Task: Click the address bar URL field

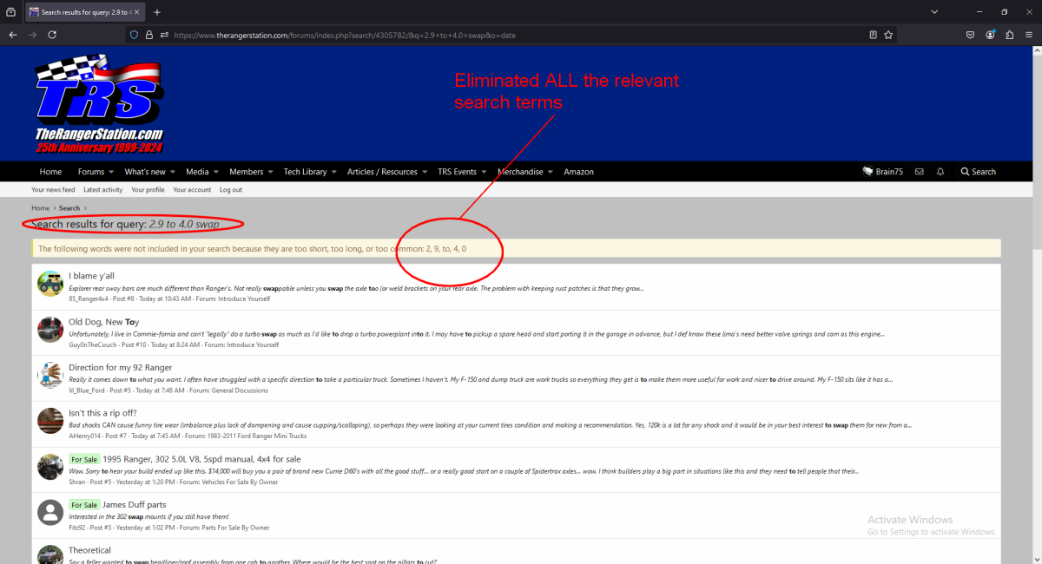Action: click(512, 35)
